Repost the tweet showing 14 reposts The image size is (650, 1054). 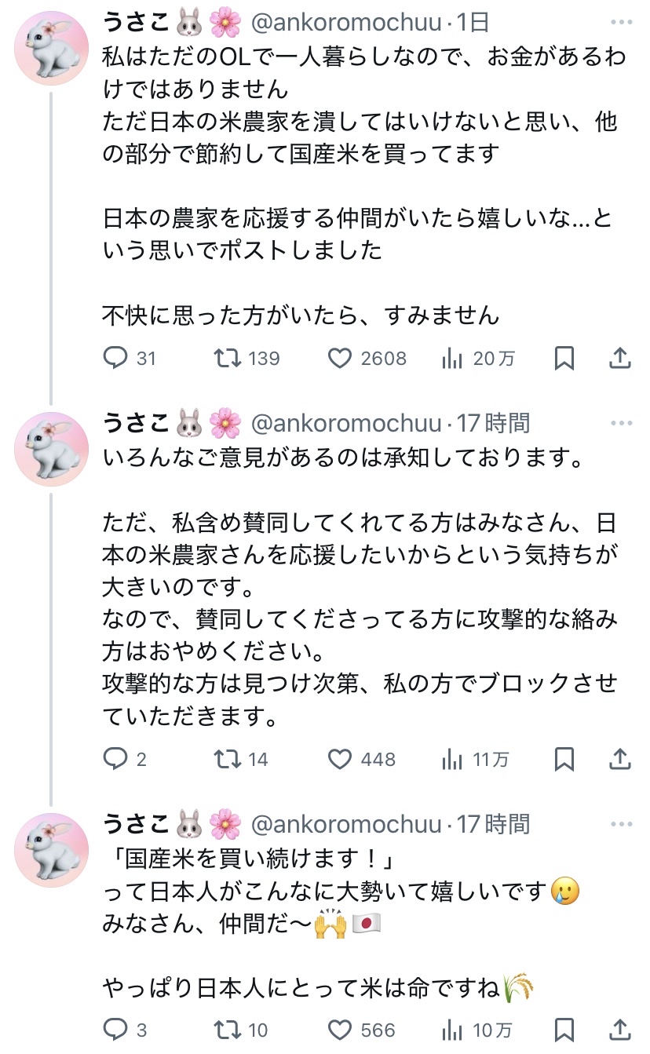coord(228,759)
